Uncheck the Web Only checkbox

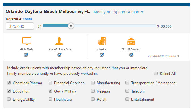tap(26, 55)
